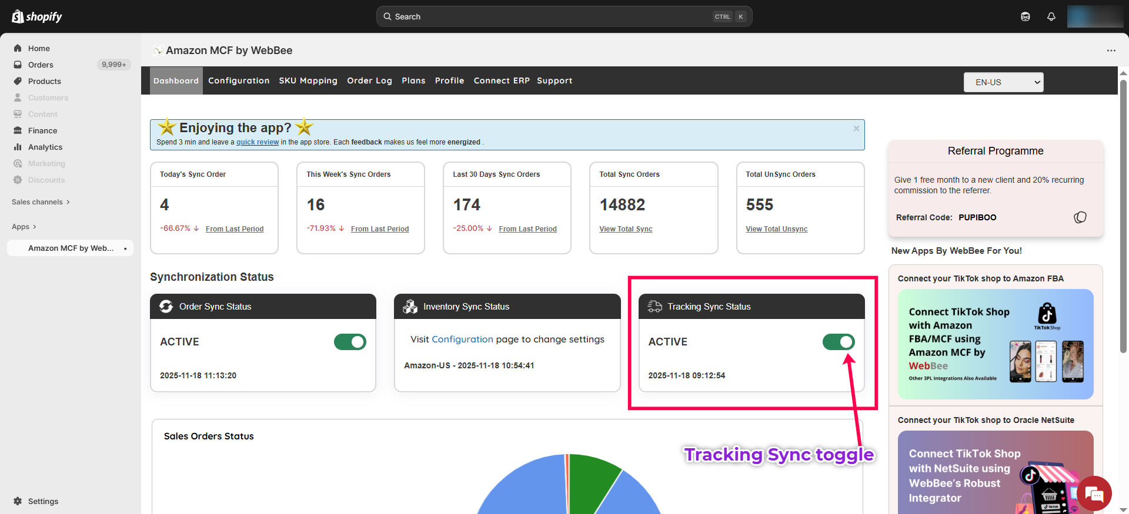
Task: Expand the Apps section in sidebar
Action: (x=24, y=227)
